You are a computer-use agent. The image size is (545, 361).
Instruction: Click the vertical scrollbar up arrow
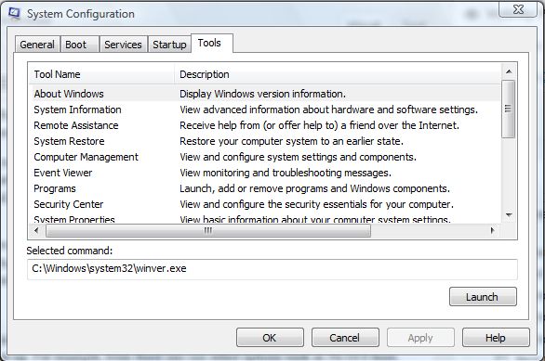509,71
